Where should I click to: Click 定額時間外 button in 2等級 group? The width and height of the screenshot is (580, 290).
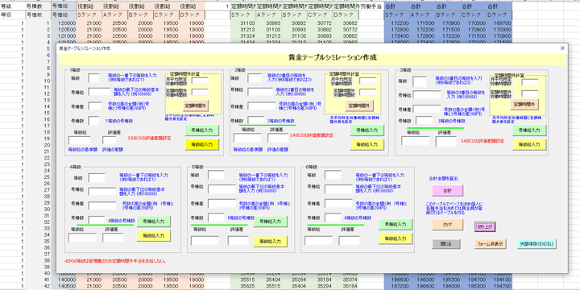coord(359,106)
